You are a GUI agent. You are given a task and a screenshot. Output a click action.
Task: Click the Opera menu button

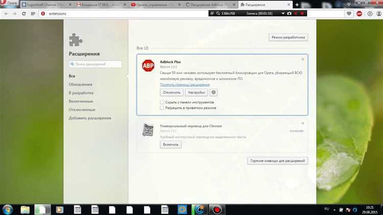(x=9, y=4)
